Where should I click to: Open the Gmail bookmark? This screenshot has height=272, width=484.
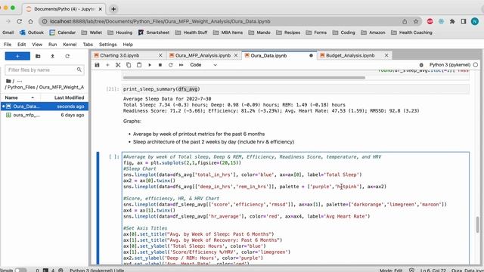point(8,32)
